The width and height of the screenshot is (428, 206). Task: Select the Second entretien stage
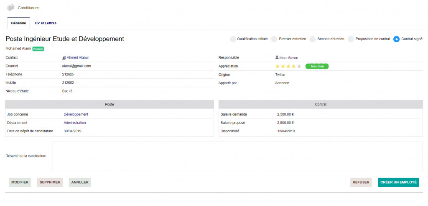click(x=313, y=39)
